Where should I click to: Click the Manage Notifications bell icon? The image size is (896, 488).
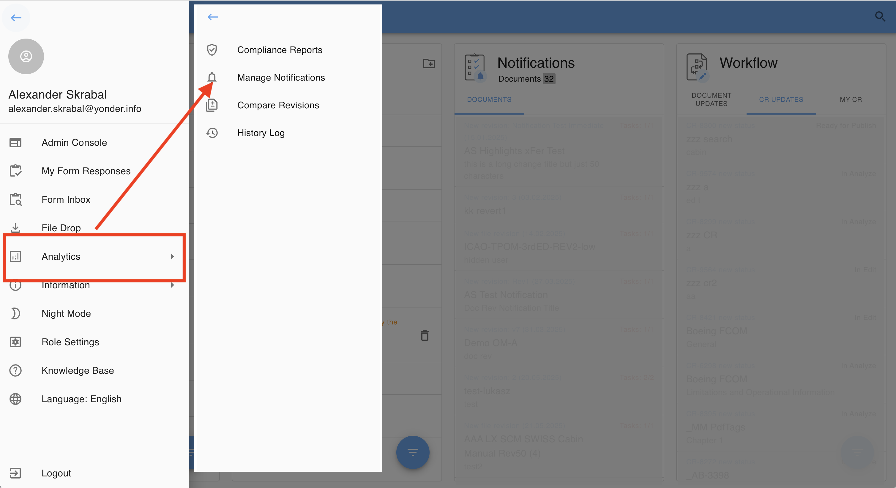212,77
